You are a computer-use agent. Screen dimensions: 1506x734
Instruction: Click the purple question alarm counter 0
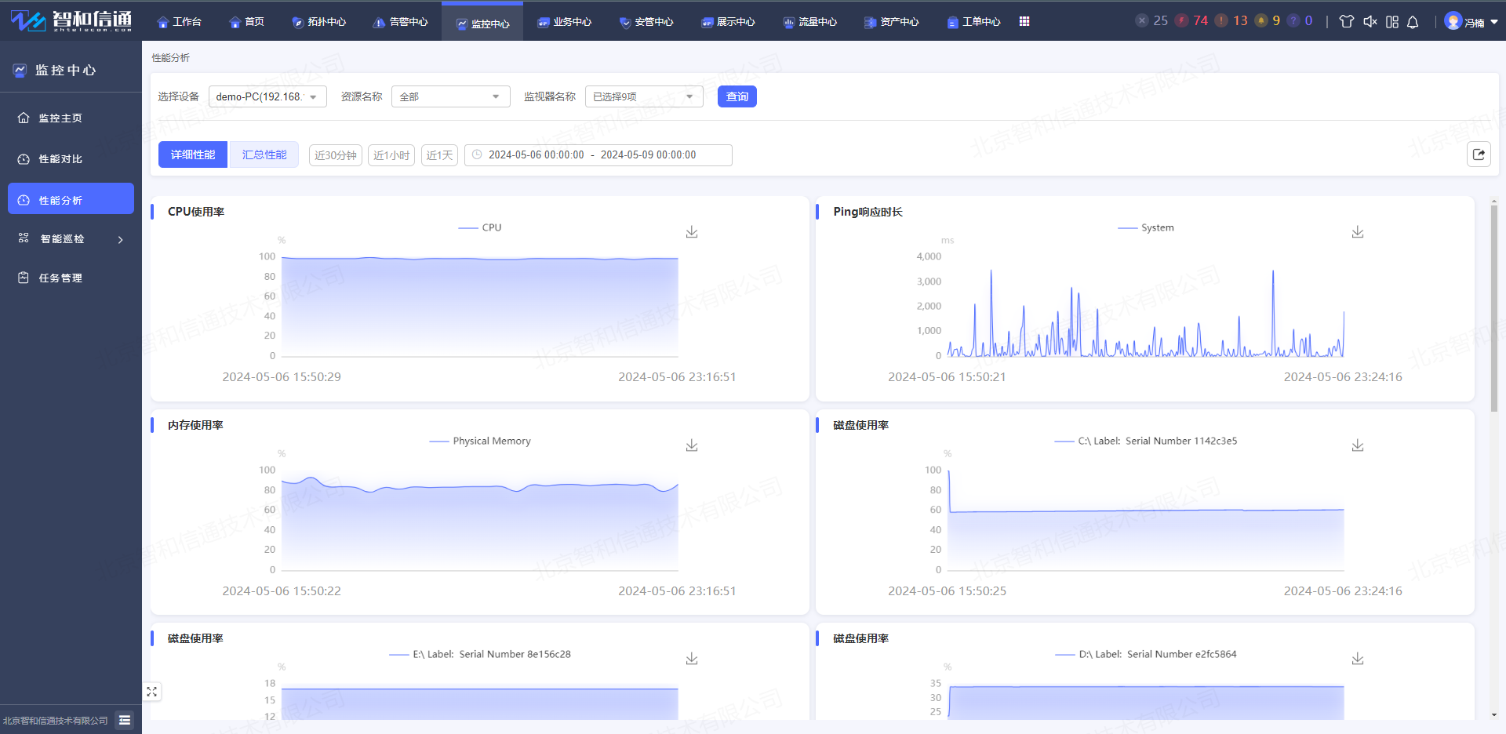click(1300, 21)
